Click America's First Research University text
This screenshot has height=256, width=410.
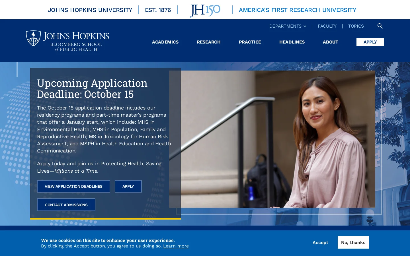click(298, 10)
